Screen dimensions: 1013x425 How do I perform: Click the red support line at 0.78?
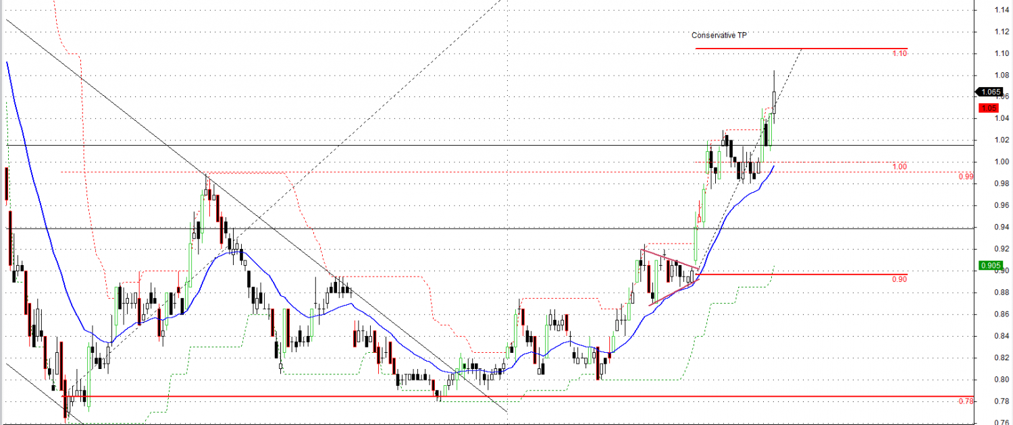pyautogui.click(x=270, y=396)
